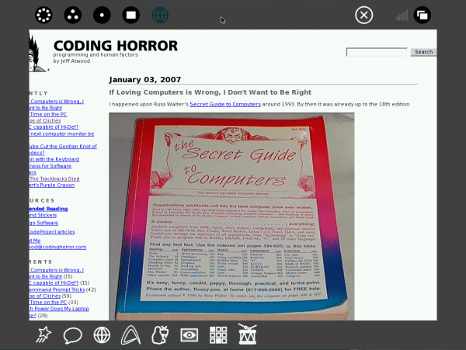
Task: Select the January 03, 2007 date heading
Action: point(145,80)
